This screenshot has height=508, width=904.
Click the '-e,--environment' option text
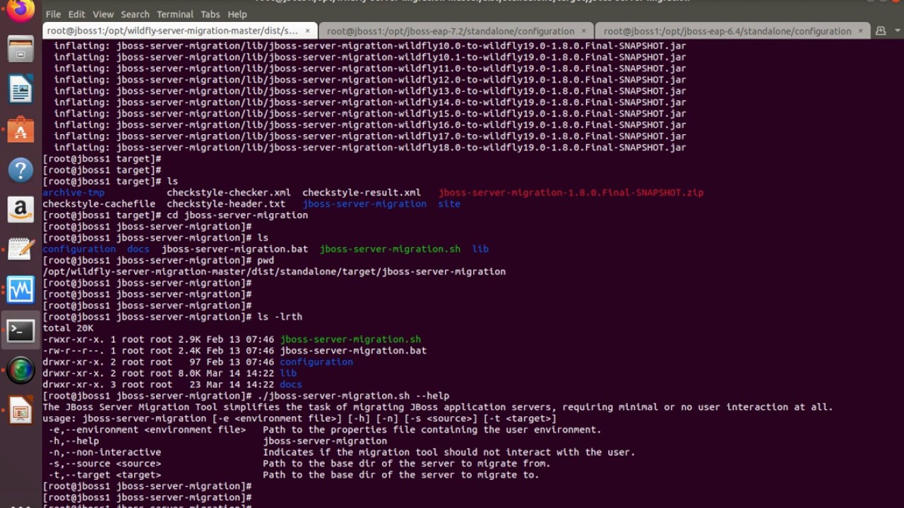(x=147, y=430)
